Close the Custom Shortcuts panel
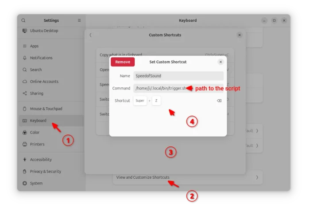 240,35
